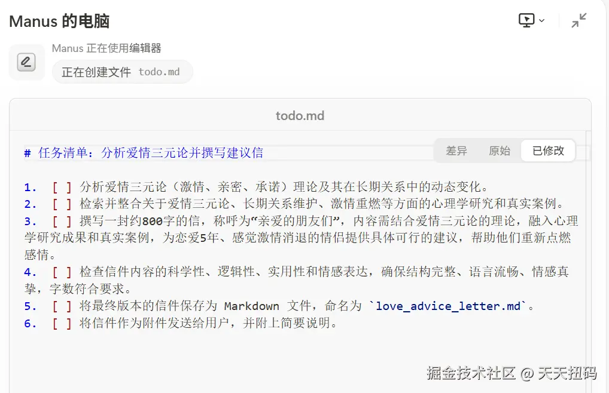Viewport: 609px width, 393px height.
Task: Switch to the 差异 tab
Action: click(456, 151)
